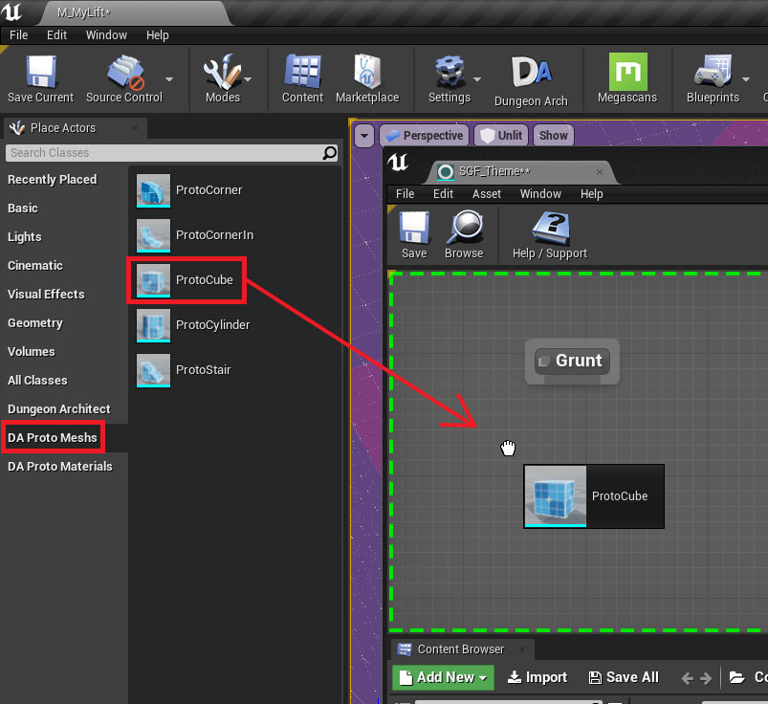Open Unlit view mode dropdown
The image size is (768, 704).
[501, 135]
